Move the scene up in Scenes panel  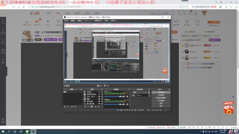coord(72,107)
